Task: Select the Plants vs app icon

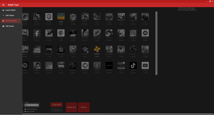Action: [x=73, y=49]
